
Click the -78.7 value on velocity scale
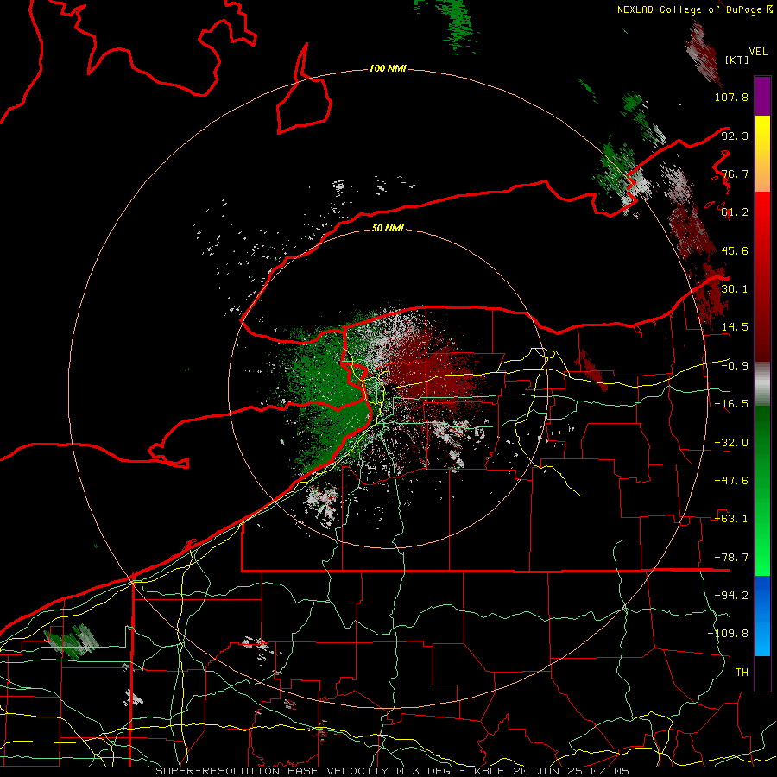[731, 558]
